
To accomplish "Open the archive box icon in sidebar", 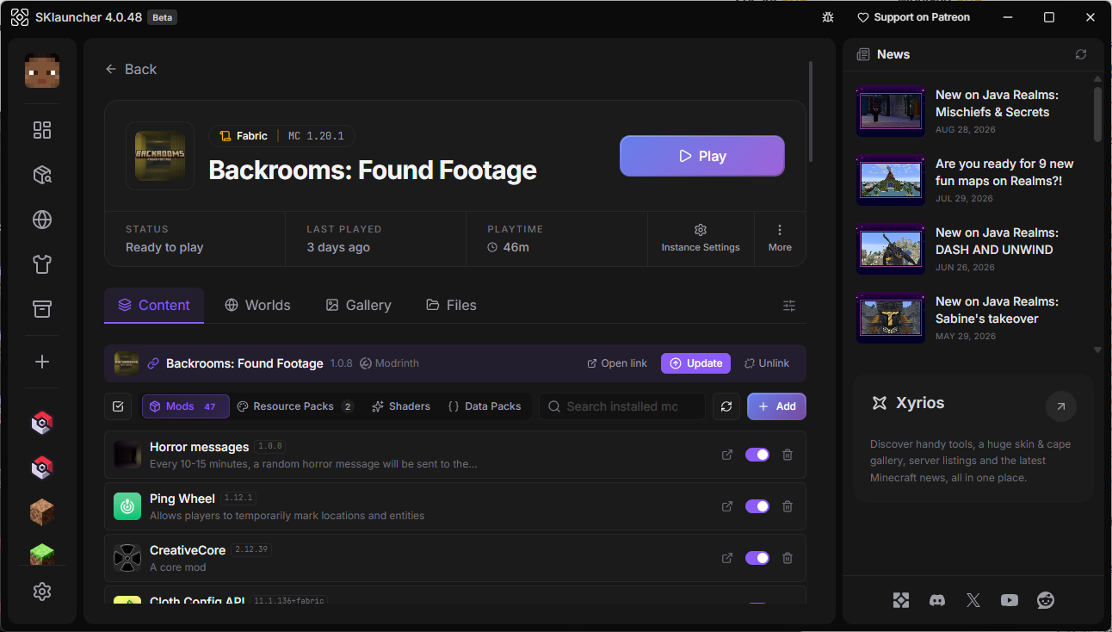I will point(42,309).
